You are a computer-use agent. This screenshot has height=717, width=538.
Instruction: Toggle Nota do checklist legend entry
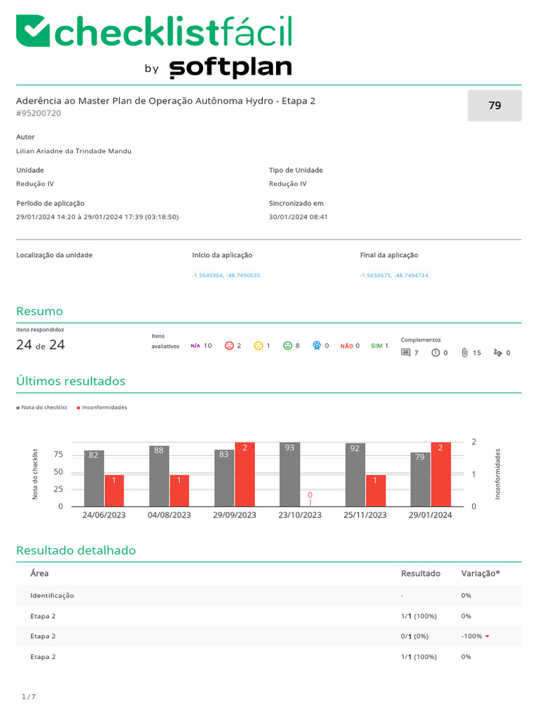(x=41, y=408)
